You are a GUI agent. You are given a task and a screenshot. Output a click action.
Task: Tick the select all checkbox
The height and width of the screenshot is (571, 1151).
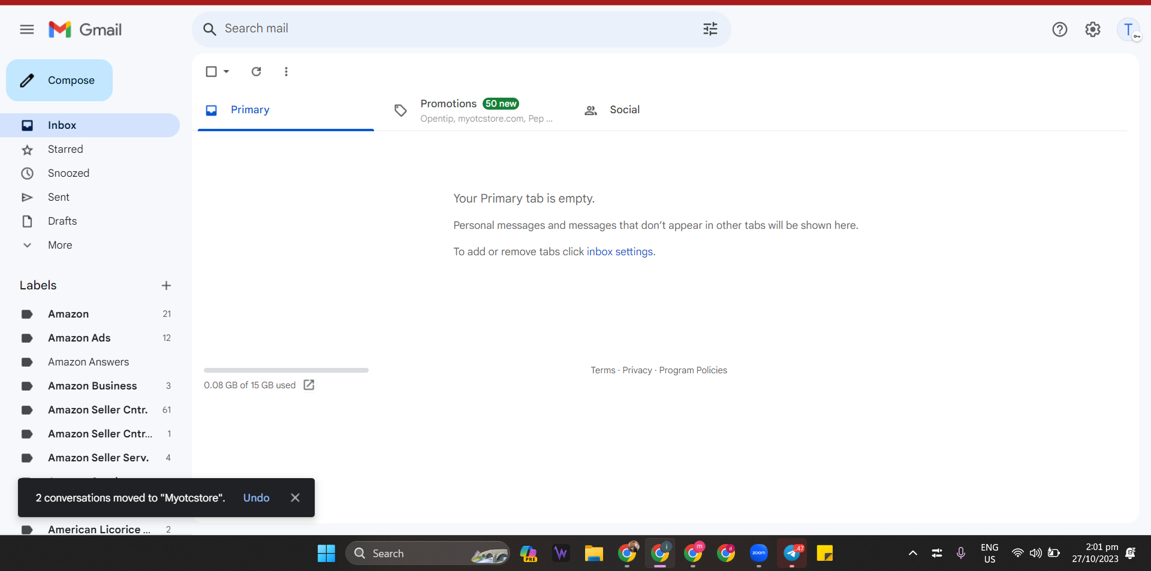(211, 72)
